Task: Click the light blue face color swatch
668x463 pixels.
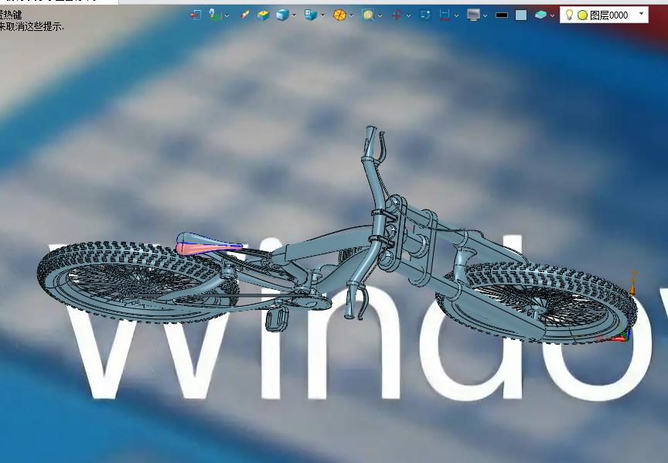Action: point(520,15)
